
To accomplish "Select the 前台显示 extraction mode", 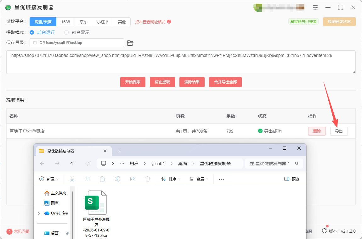I will (x=77, y=32).
